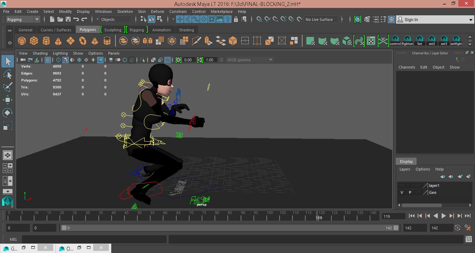Create a polygon sphere from the shelf
Image resolution: width=475 pixels, height=253 pixels.
[x=22, y=41]
